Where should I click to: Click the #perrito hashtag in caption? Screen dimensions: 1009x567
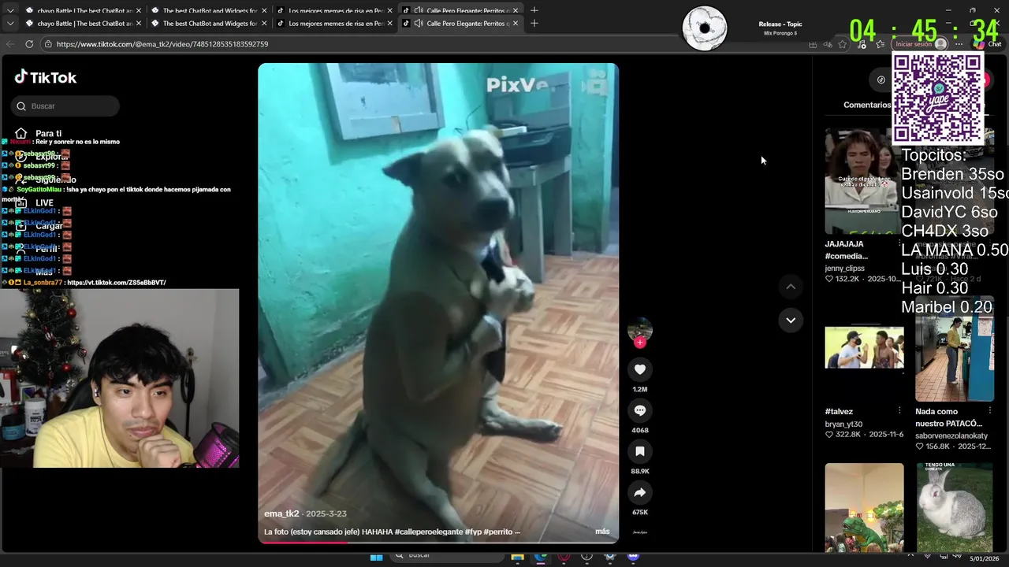499,532
